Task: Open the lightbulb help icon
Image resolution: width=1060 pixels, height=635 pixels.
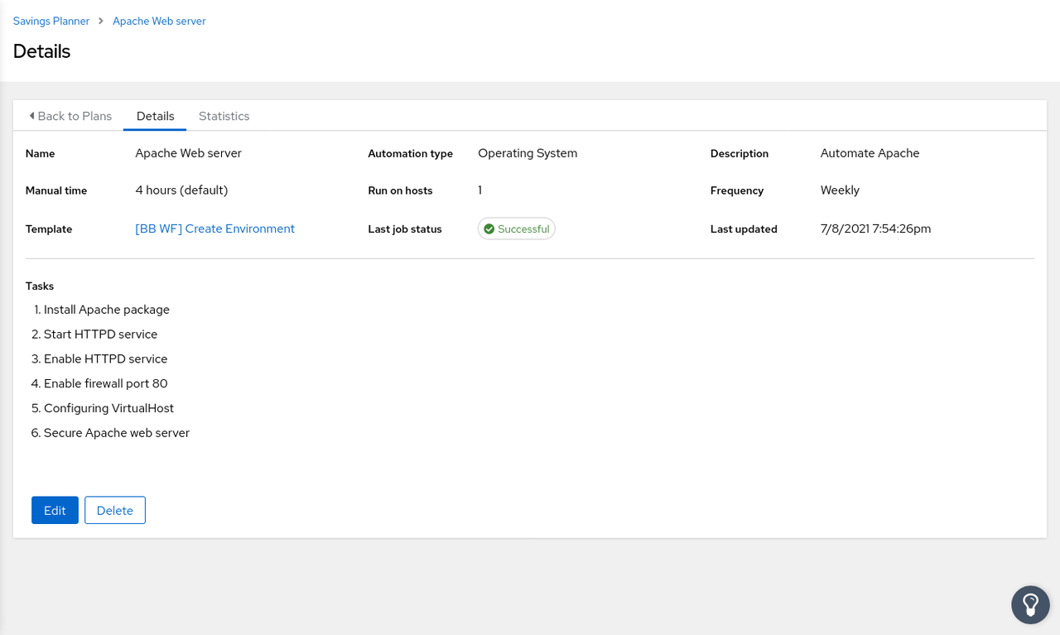Action: coord(1030,604)
